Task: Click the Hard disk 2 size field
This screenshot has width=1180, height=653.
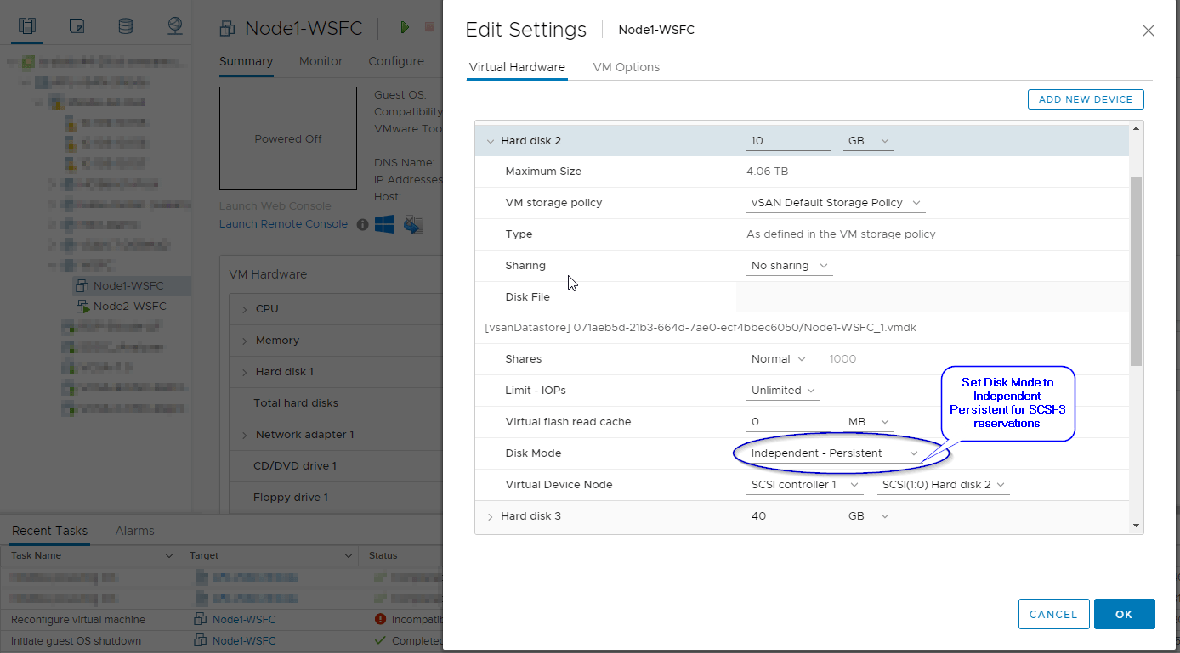Action: (x=787, y=141)
